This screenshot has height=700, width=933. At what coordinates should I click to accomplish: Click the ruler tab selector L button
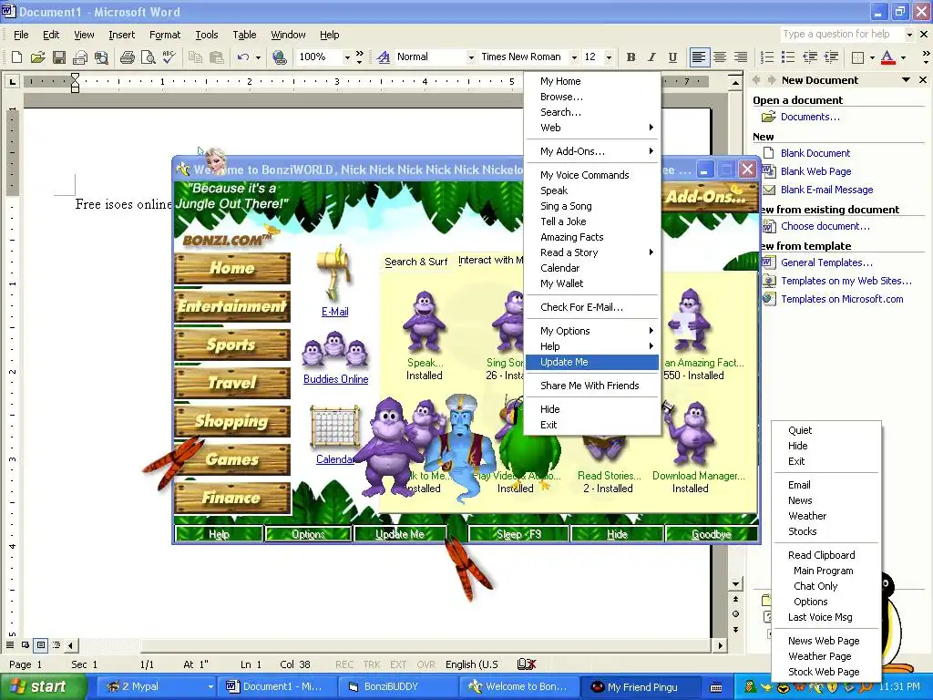pos(12,81)
